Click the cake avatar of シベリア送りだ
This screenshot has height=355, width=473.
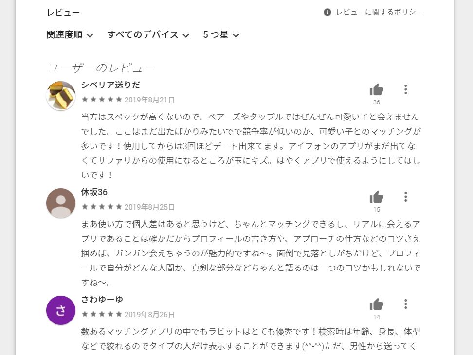pos(61,96)
